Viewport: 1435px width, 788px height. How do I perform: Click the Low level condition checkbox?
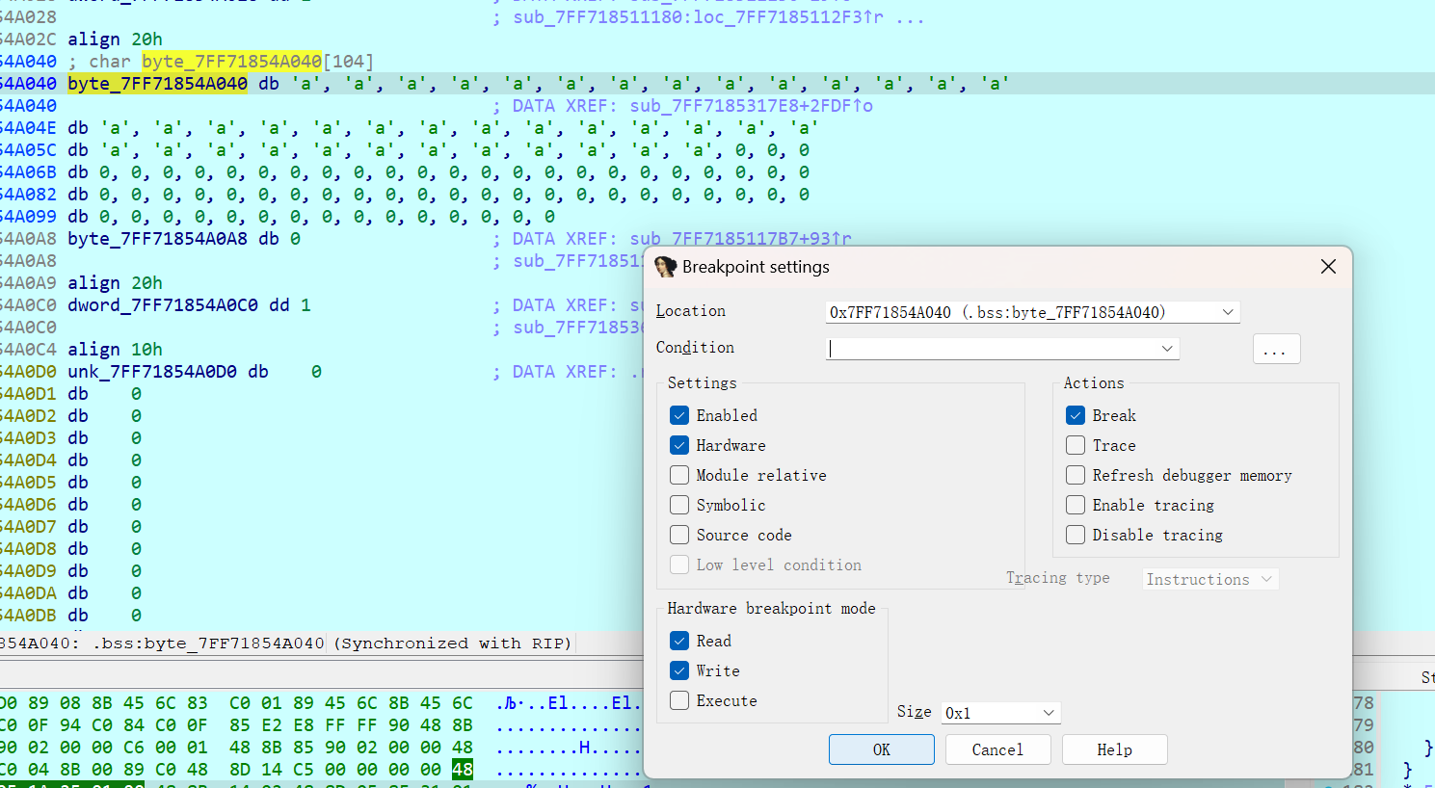point(679,565)
